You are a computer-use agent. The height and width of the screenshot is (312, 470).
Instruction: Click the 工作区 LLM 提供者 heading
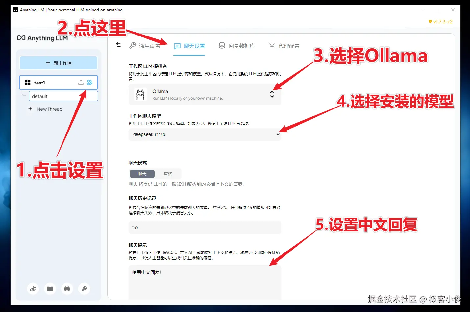click(148, 66)
